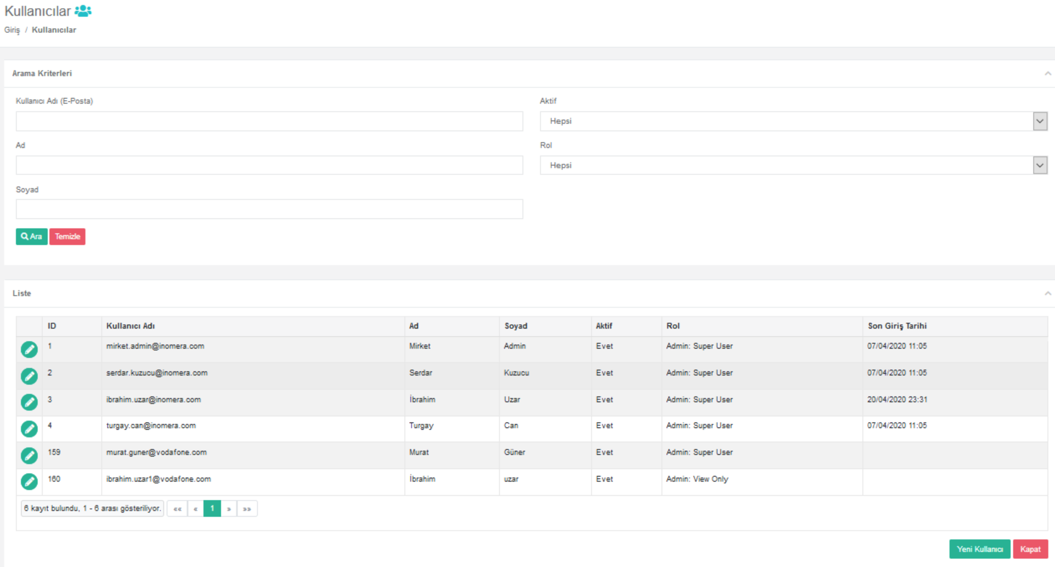The image size is (1055, 567).
Task: Click the Kapat button
Action: tap(1030, 549)
